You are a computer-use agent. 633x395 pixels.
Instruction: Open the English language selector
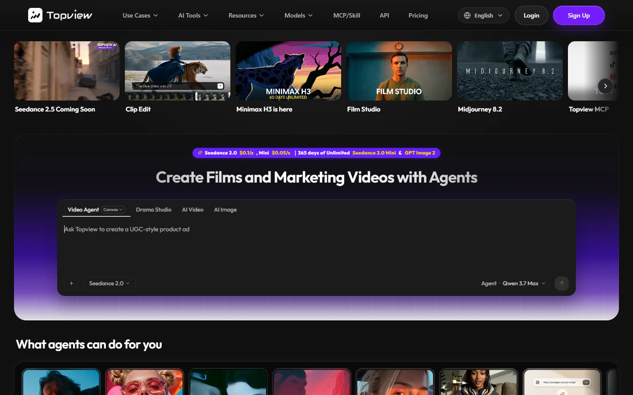484,15
